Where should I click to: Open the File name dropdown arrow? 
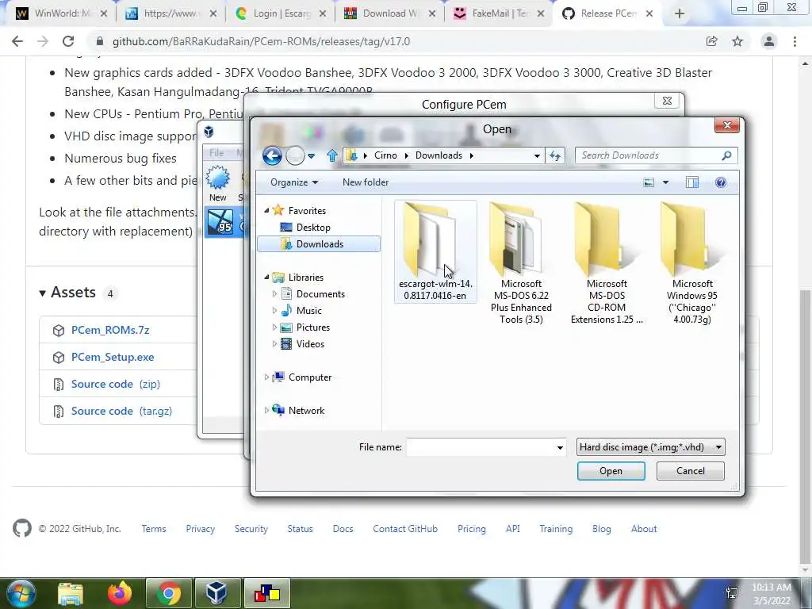(560, 447)
